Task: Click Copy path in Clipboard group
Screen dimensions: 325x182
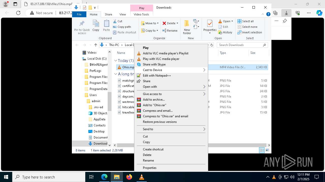Action: [122, 27]
